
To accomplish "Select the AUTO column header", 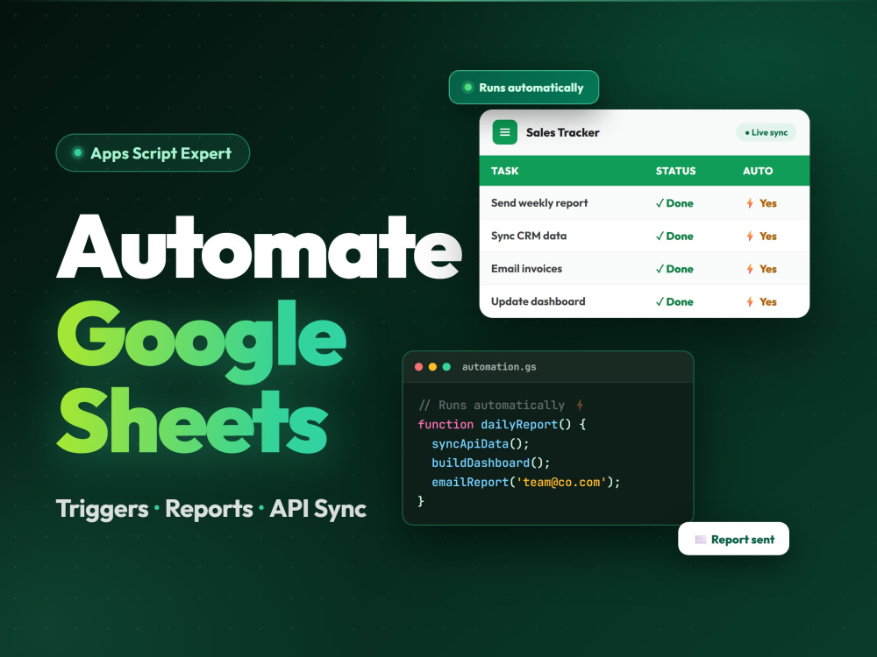I will 758,171.
